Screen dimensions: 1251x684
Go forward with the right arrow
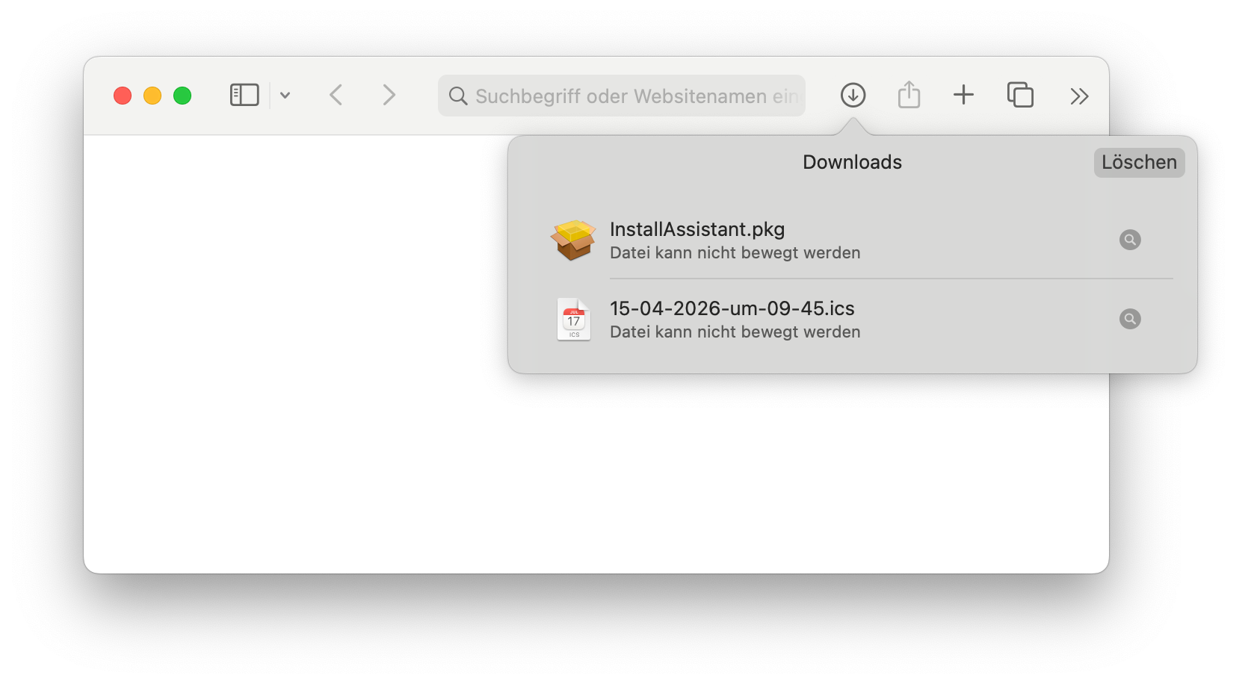point(389,96)
